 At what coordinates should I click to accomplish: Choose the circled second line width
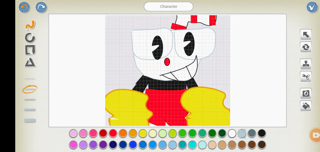tap(30, 89)
